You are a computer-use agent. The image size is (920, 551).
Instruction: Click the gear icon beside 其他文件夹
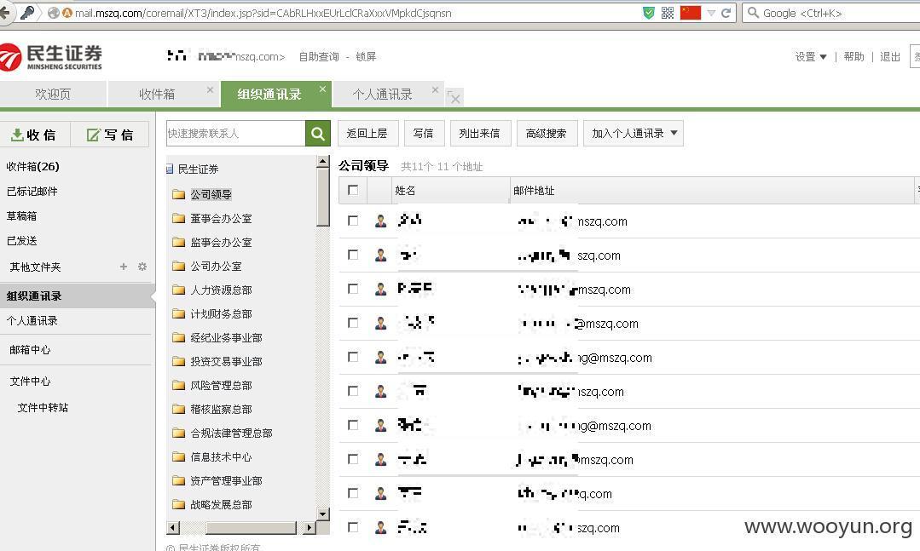click(x=142, y=267)
